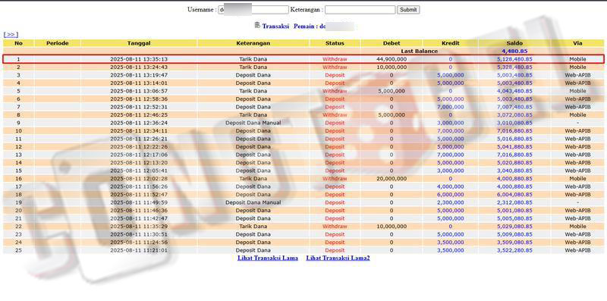Click the Last Balance value 4,480.85
607x301 pixels.
click(x=514, y=51)
